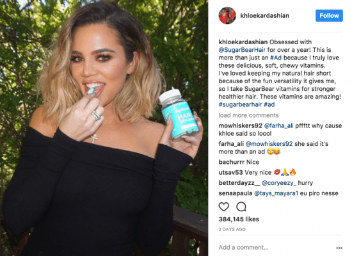
Task: Open khloekardashian username in header
Action: pyautogui.click(x=265, y=16)
